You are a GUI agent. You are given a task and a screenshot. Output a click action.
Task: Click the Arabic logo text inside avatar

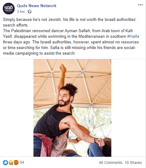click(9, 7)
